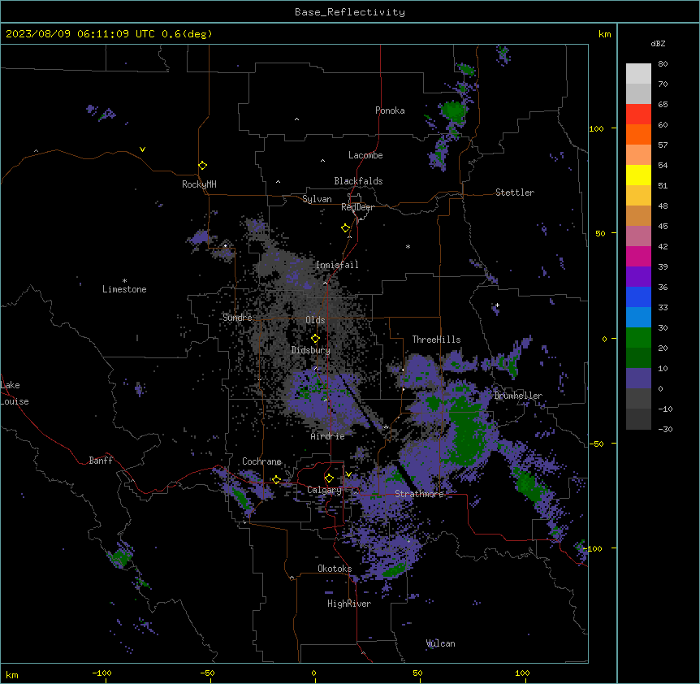Click the Sylvan label
The height and width of the screenshot is (684, 700).
point(317,199)
